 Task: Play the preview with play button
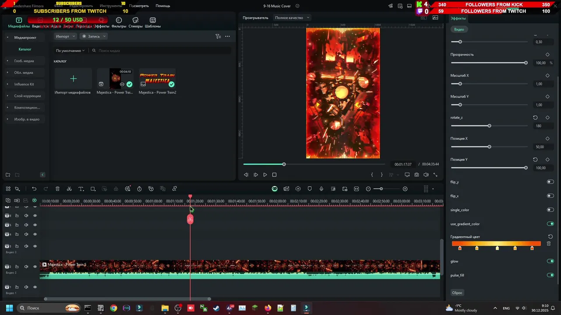click(265, 175)
